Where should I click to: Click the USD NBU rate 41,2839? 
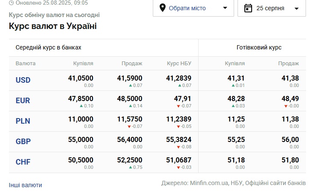(x=178, y=78)
